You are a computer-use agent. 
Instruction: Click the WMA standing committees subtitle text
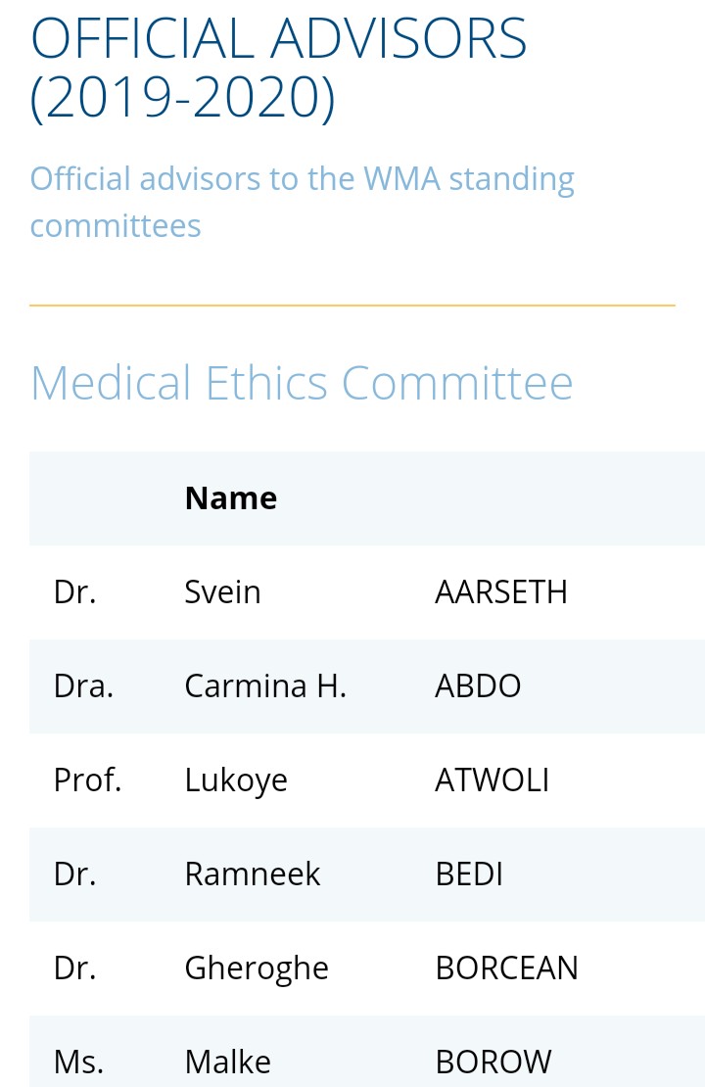coord(303,202)
